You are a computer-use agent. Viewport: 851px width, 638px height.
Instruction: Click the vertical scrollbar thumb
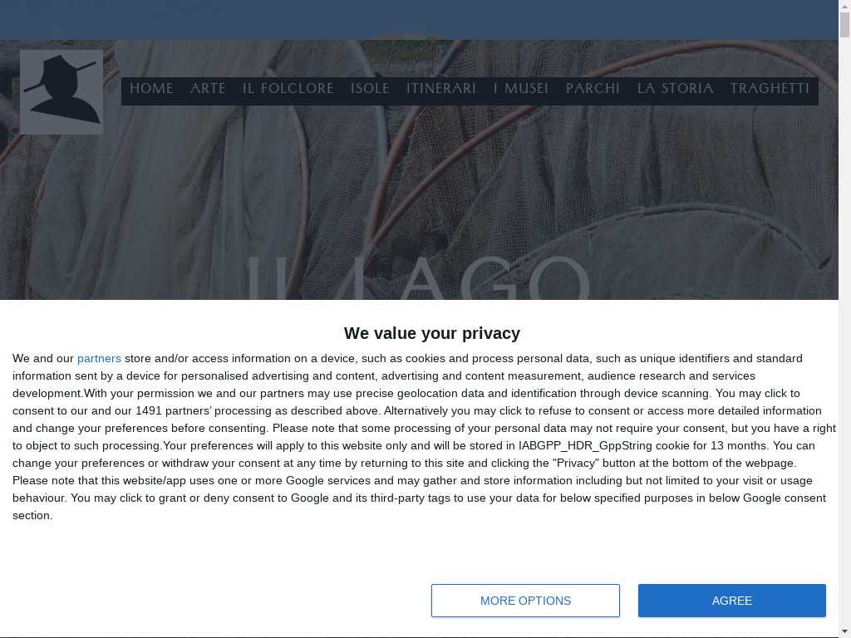[x=844, y=25]
